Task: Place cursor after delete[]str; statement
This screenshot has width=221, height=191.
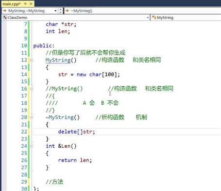Action: point(95,132)
